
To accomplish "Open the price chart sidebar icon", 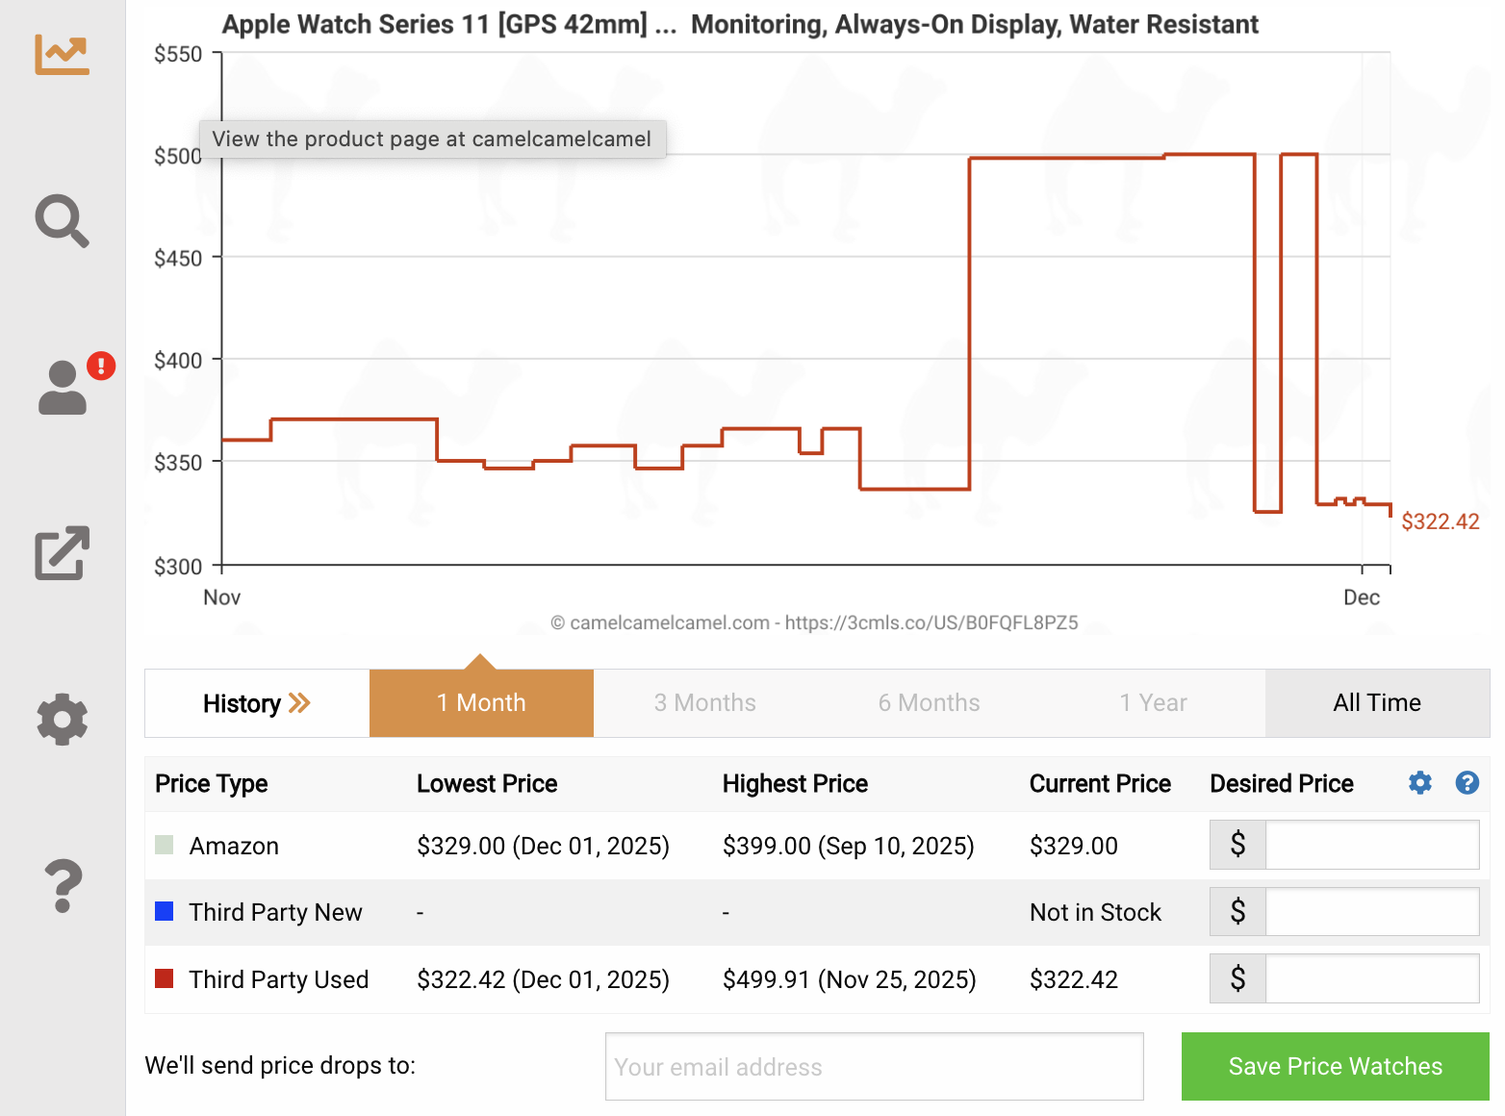I will pyautogui.click(x=63, y=55).
